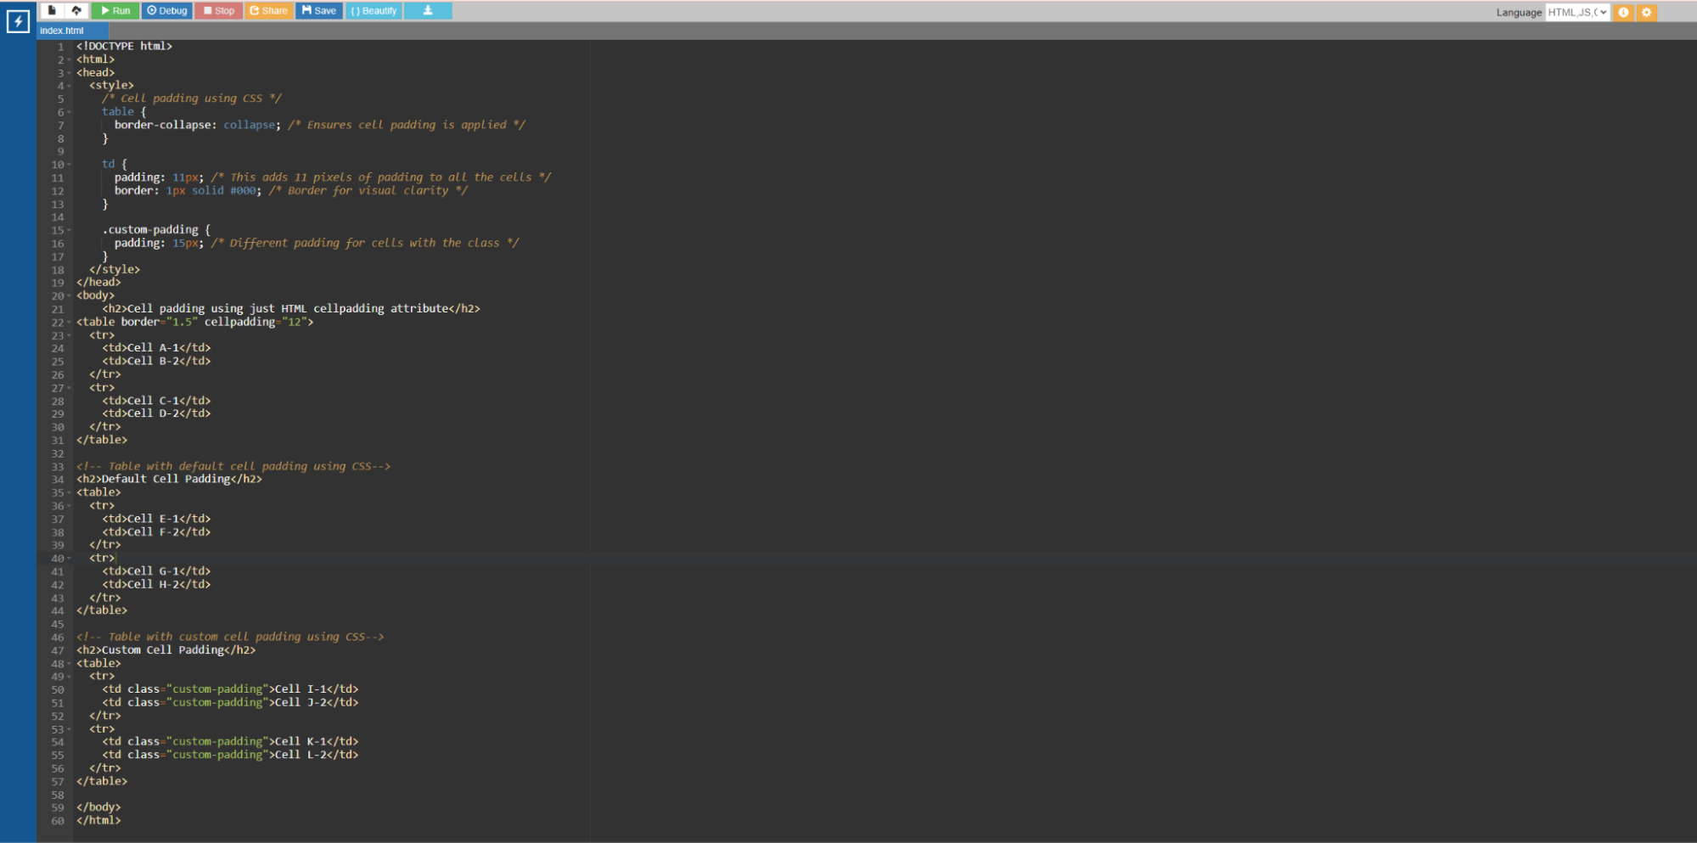Collapse the cellpadding table at line 22

[70, 323]
